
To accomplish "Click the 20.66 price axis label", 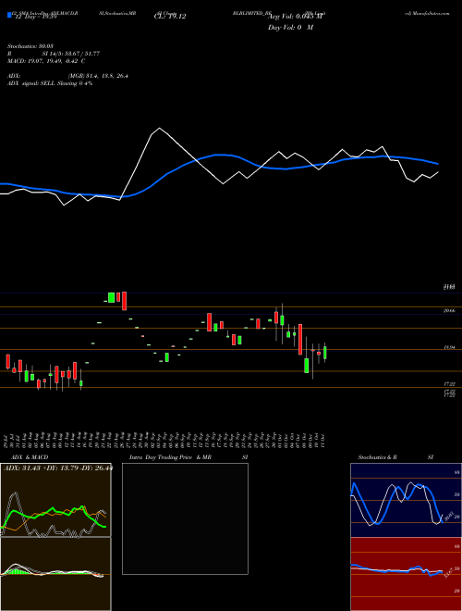I will [x=449, y=310].
